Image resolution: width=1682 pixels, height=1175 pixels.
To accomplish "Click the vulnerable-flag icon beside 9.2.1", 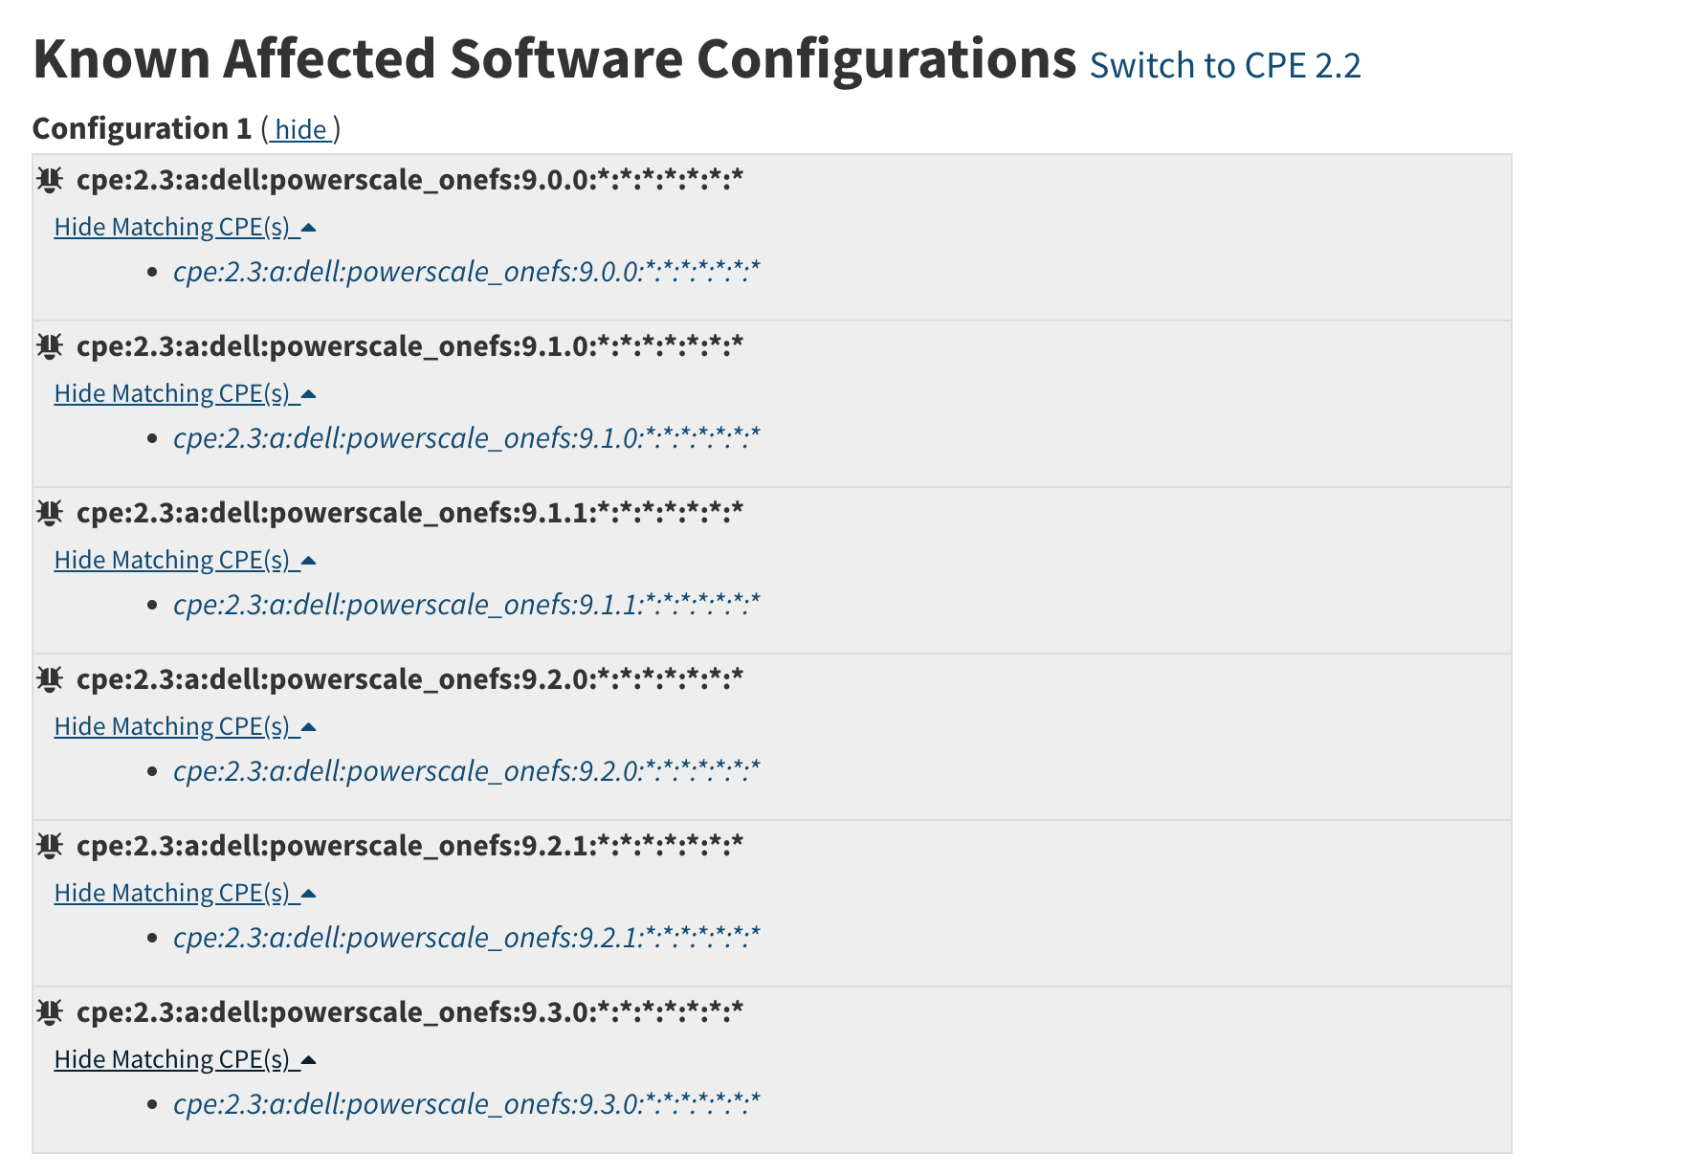I will (x=48, y=844).
